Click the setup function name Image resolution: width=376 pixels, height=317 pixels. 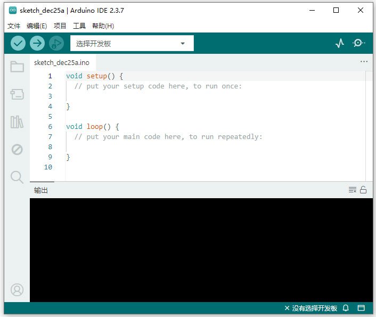pos(96,76)
